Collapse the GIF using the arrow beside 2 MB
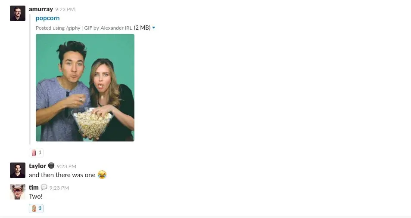The image size is (411, 218). 154,28
